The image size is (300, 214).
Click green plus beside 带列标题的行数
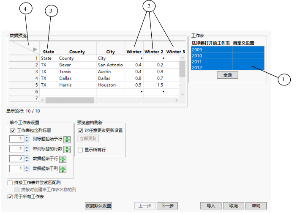67,149
